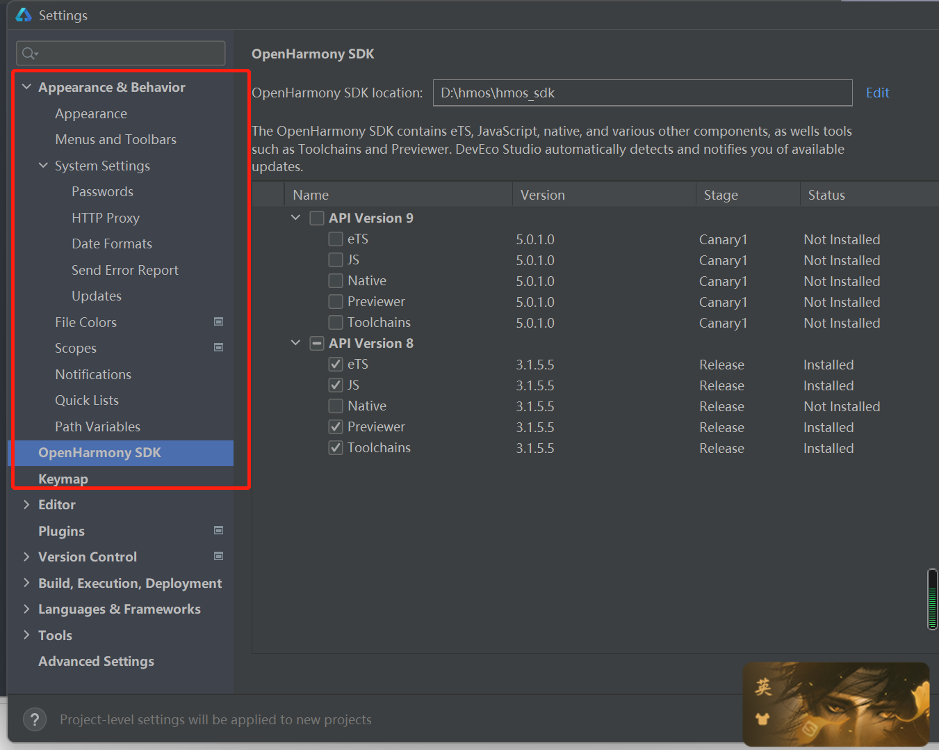Expand the Editor section
The image size is (939, 750).
pos(26,504)
